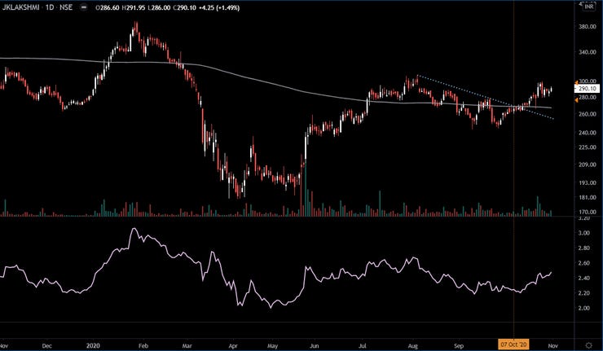
Task: Click the 170.00 price axis label
Action: click(x=588, y=212)
